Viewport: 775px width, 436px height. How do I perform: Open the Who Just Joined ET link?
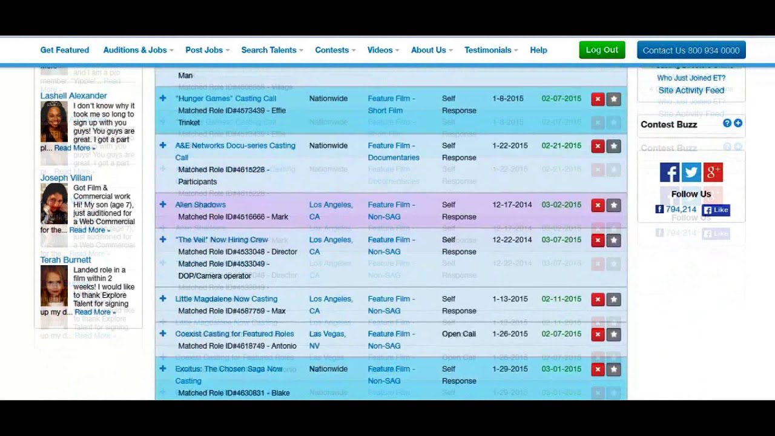[691, 78]
